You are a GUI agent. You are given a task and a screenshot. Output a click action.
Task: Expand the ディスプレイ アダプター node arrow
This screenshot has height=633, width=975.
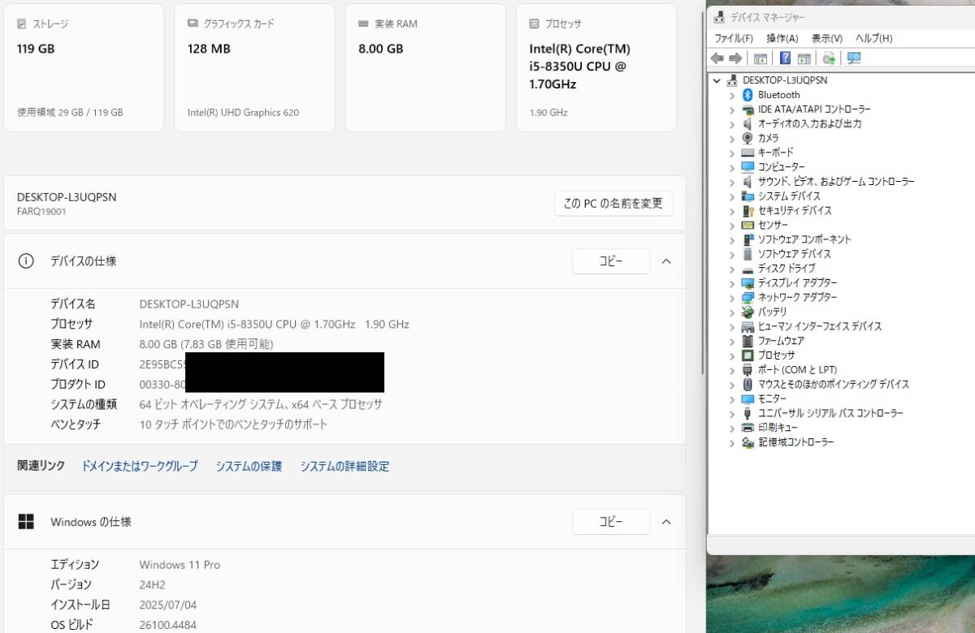[x=732, y=282]
